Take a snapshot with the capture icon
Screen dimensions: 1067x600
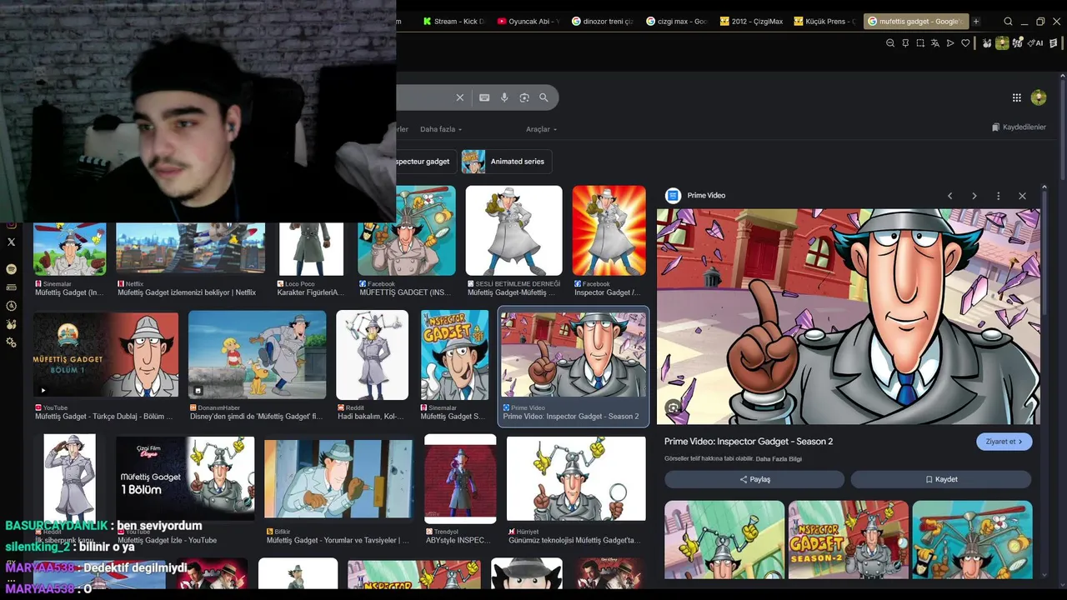pyautogui.click(x=920, y=43)
